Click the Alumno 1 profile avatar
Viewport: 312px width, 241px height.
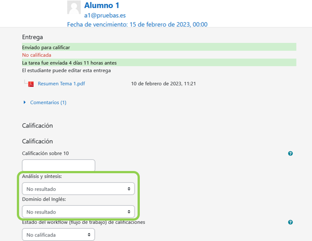click(74, 7)
